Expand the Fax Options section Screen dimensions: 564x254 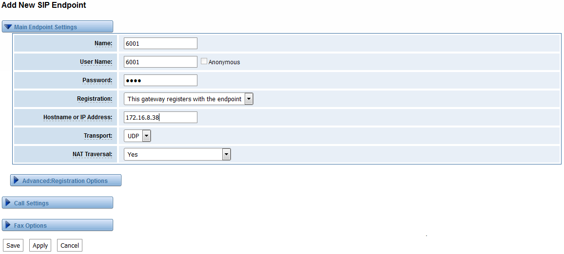point(58,225)
